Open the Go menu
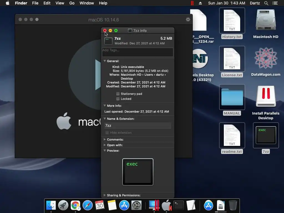This screenshot has height=213, width=284. point(72,3)
